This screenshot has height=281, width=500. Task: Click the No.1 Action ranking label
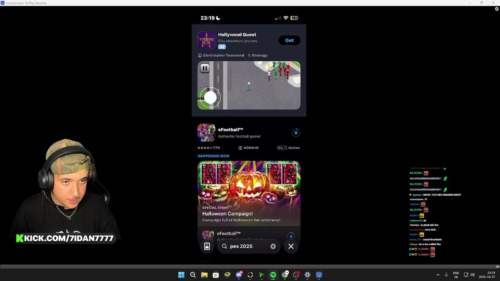(289, 148)
